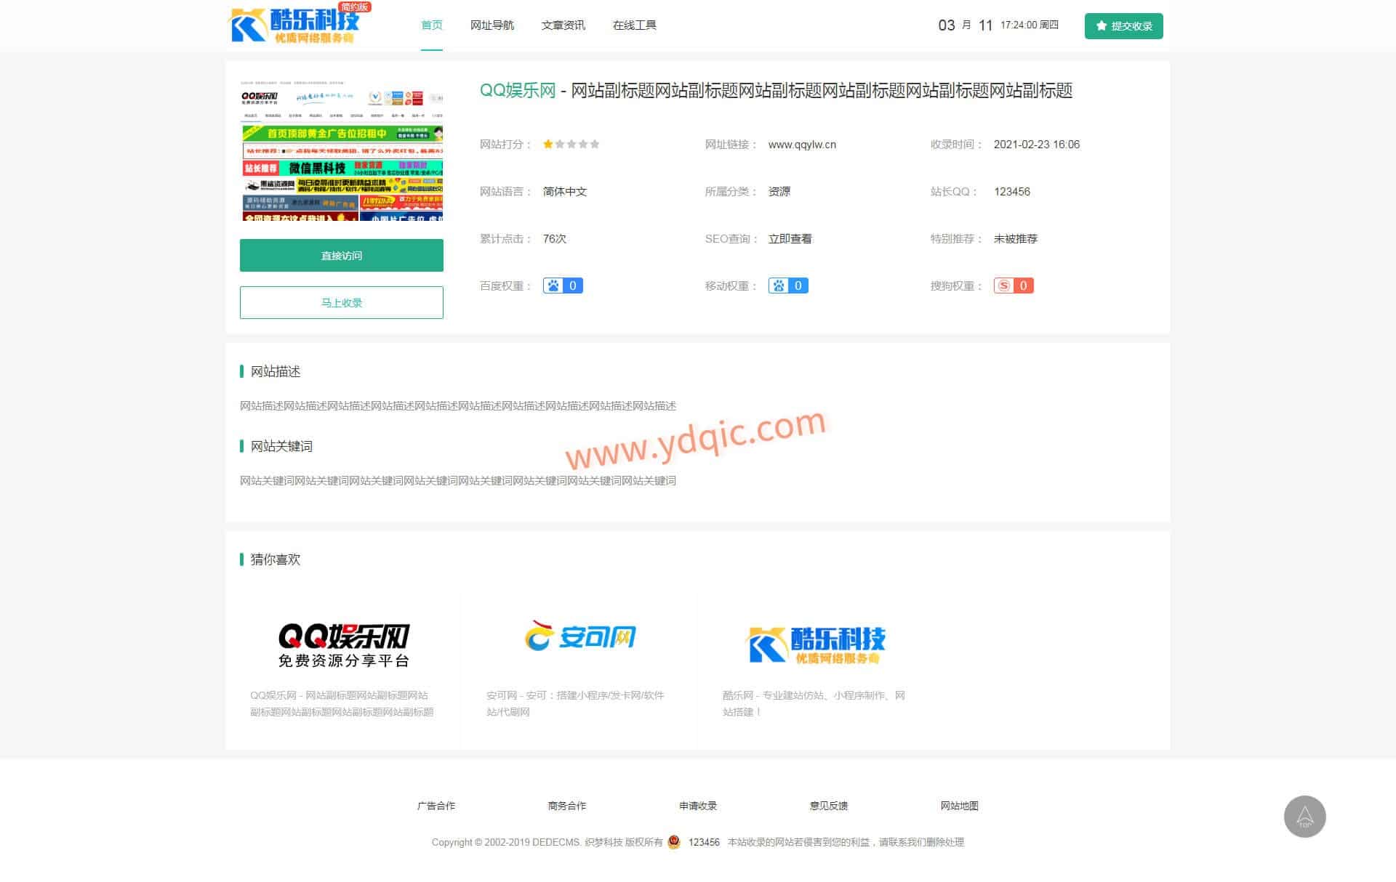Screen dimensions: 1396x882
Task: Open the 网址导航 menu item
Action: pos(492,25)
